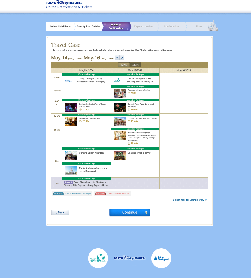Click the clock icon beside 19:00-
Image resolution: width=251 pixels, height=278 pixels.
point(129,143)
